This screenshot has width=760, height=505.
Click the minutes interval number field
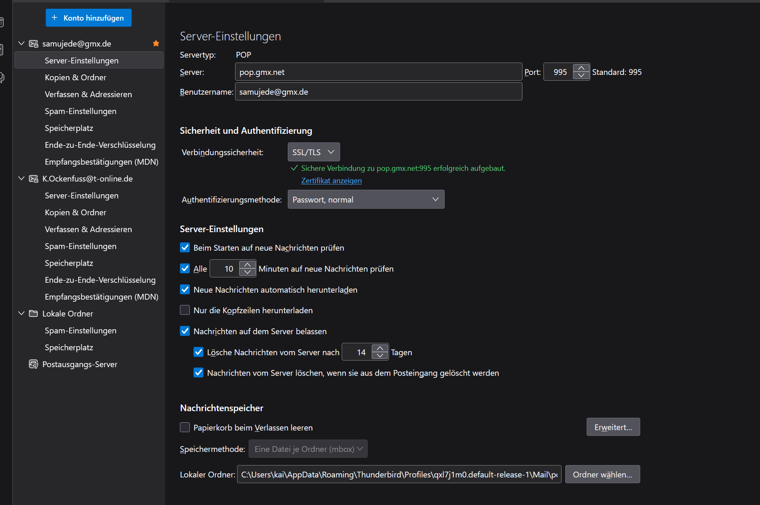[225, 268]
